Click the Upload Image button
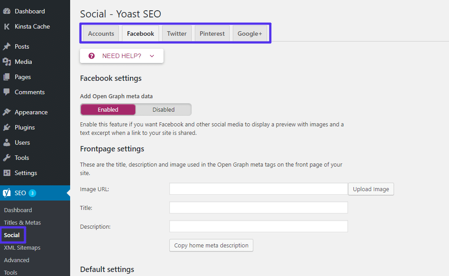The image size is (449, 276). click(371, 189)
